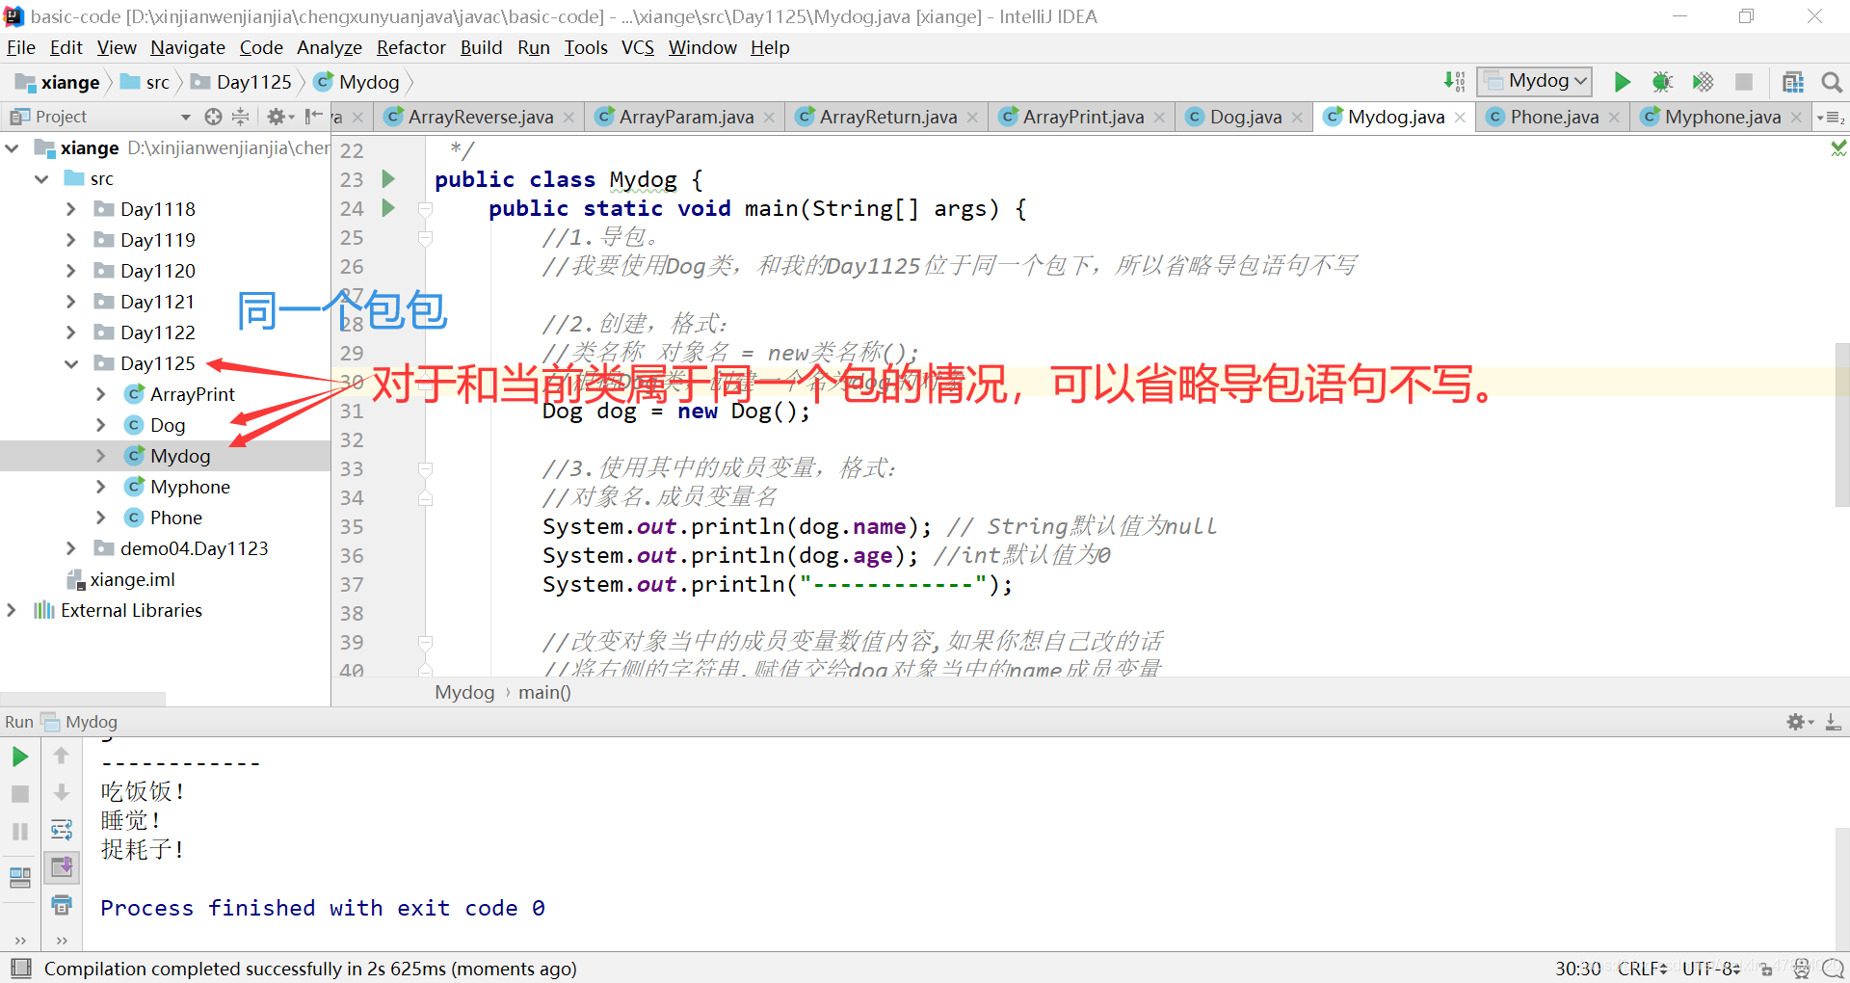Click Day1125 breadcrumb in navigation bar
The width and height of the screenshot is (1850, 983).
(x=241, y=82)
